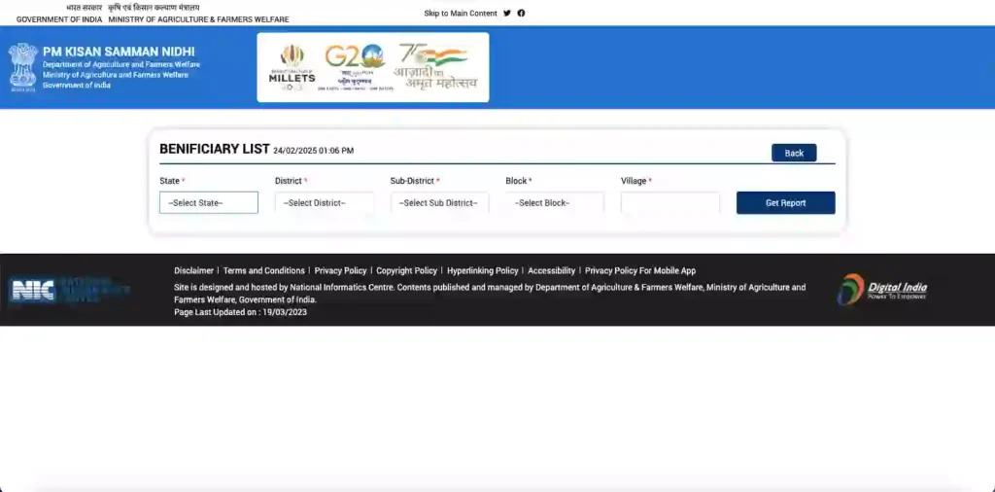This screenshot has height=492, width=995.
Task: Open the Select Sub District dropdown
Action: tap(440, 203)
